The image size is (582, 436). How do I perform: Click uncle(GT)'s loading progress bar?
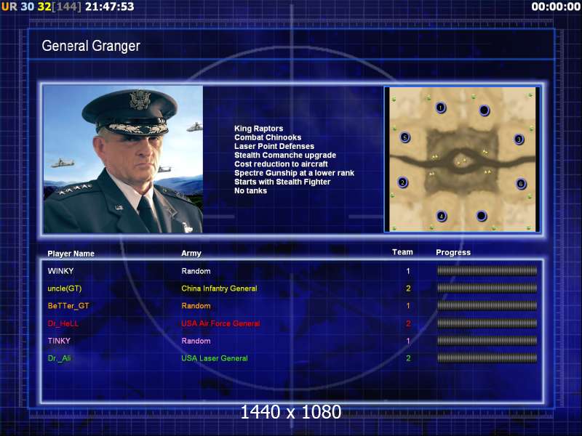click(x=487, y=288)
